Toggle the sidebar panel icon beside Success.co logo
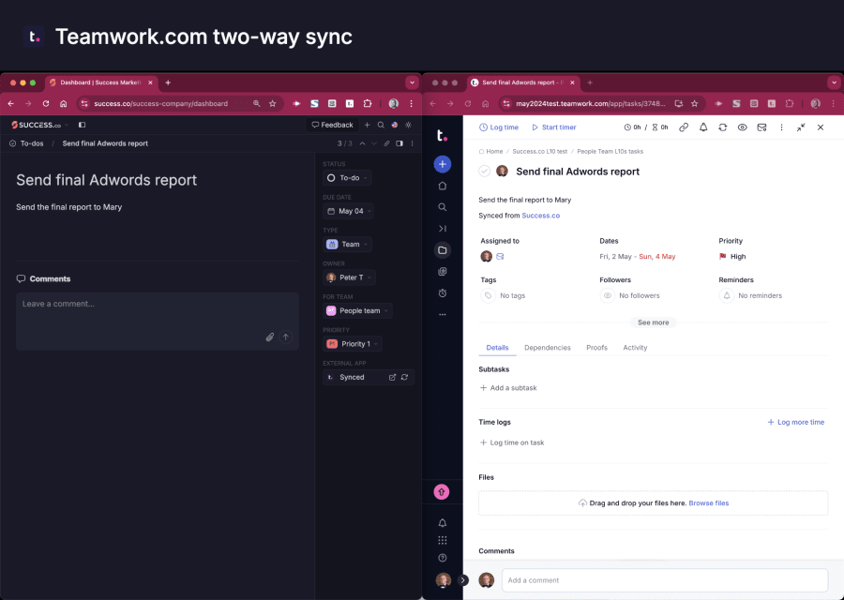844x600 pixels. click(82, 125)
